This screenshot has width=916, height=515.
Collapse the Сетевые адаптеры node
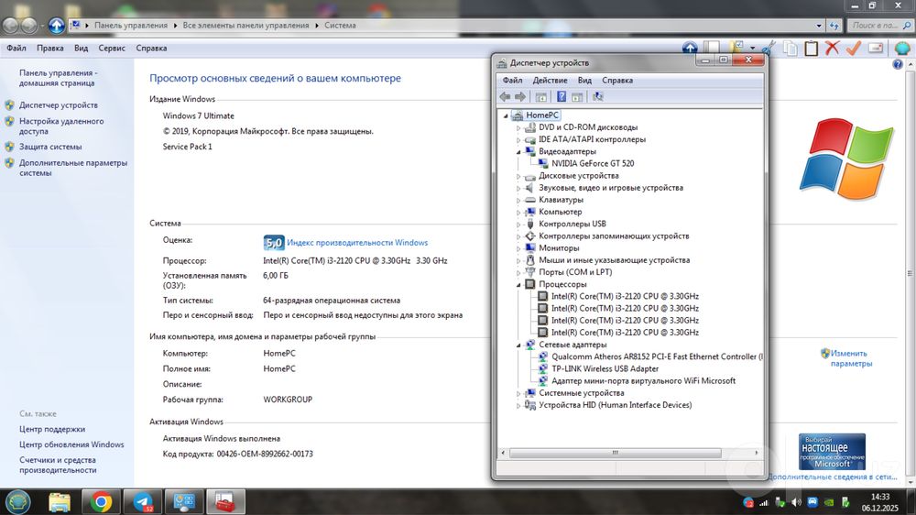(x=518, y=345)
